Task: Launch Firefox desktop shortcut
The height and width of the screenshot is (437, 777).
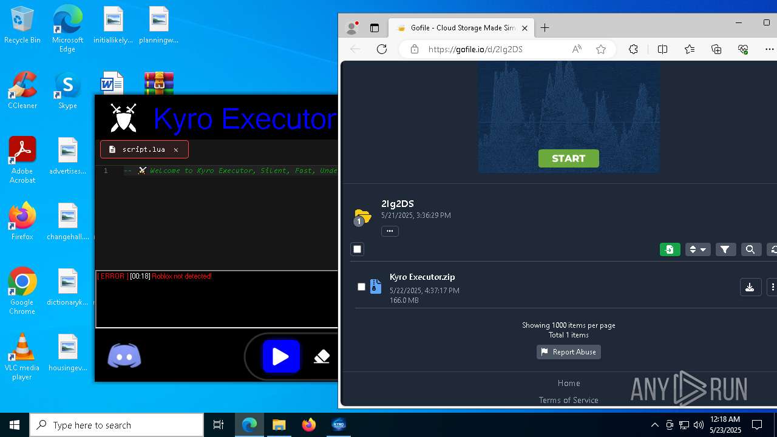Action: [22, 222]
